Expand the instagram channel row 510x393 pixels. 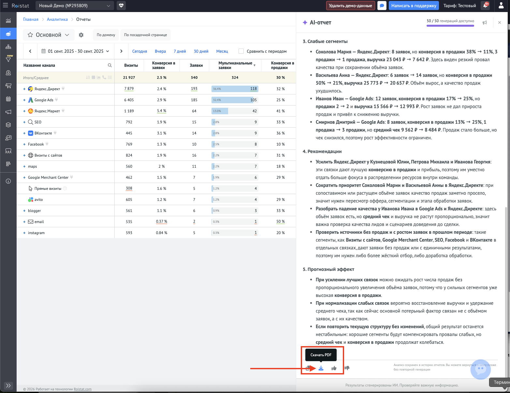pos(24,233)
